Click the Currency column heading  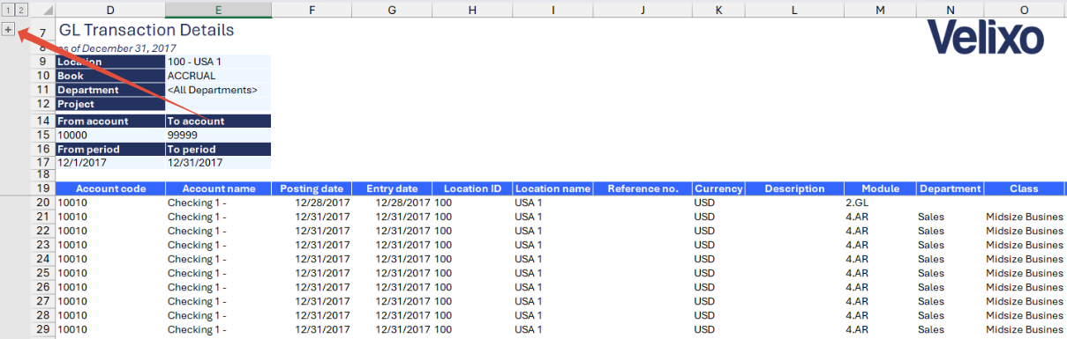click(x=718, y=188)
